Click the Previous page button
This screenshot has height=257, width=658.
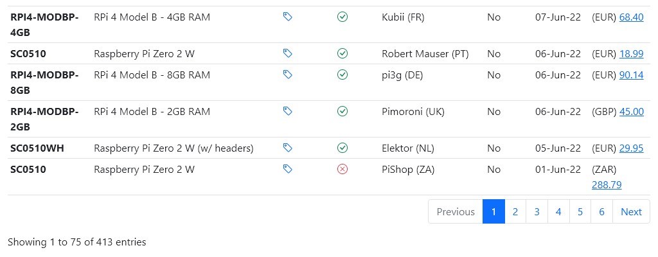coord(456,211)
